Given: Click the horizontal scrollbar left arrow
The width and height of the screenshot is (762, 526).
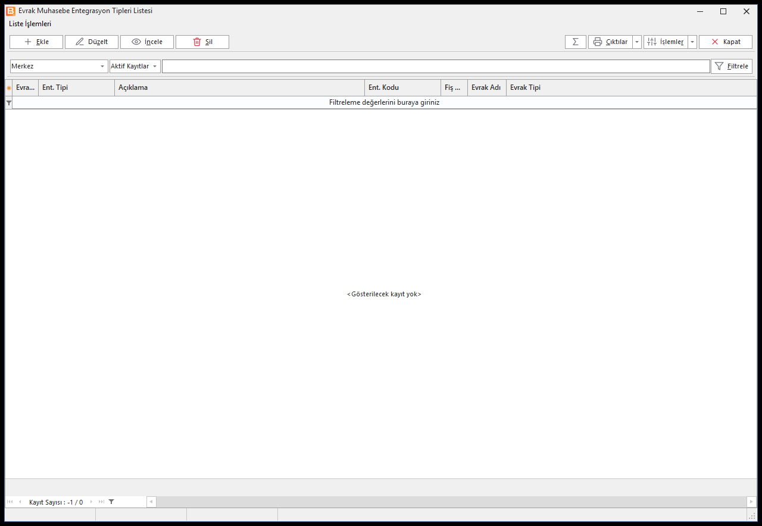Looking at the screenshot, I should (151, 502).
